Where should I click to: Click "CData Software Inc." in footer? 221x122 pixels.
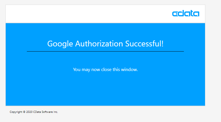[46, 112]
